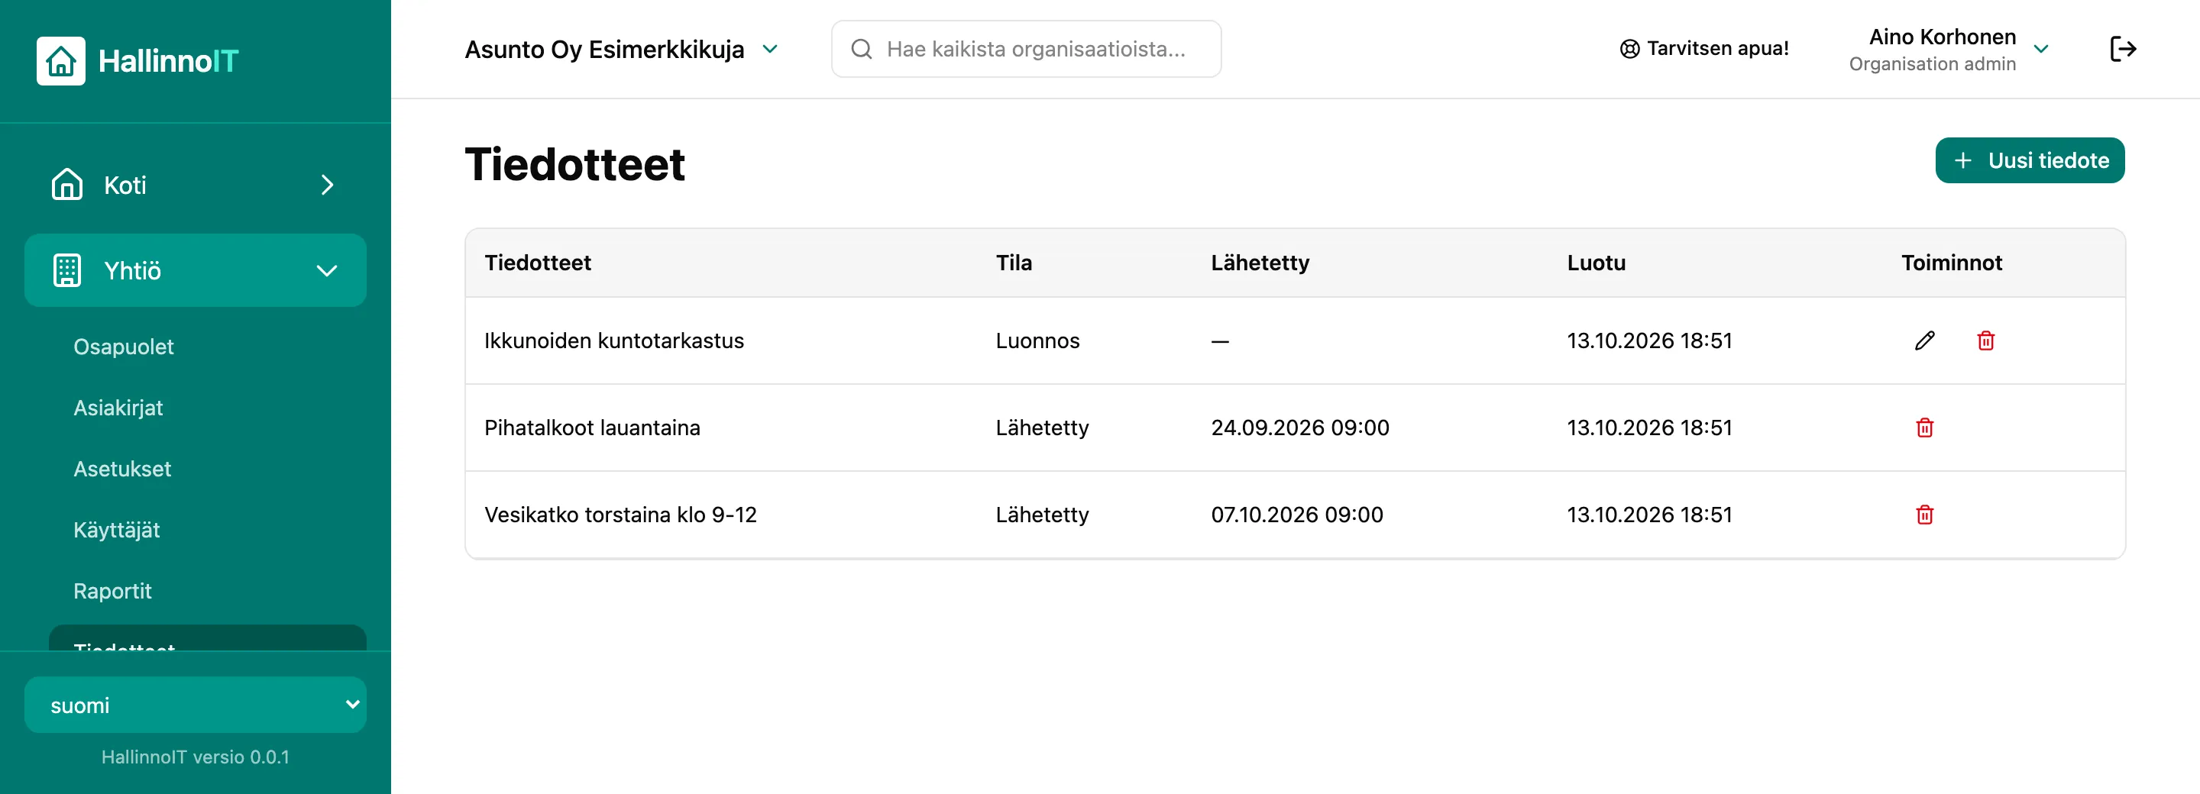Open Asiakirjat in the sidebar
This screenshot has height=794, width=2200.
118,408
